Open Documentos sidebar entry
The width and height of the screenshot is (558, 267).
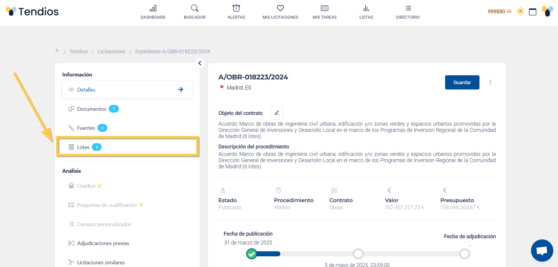[92, 109]
